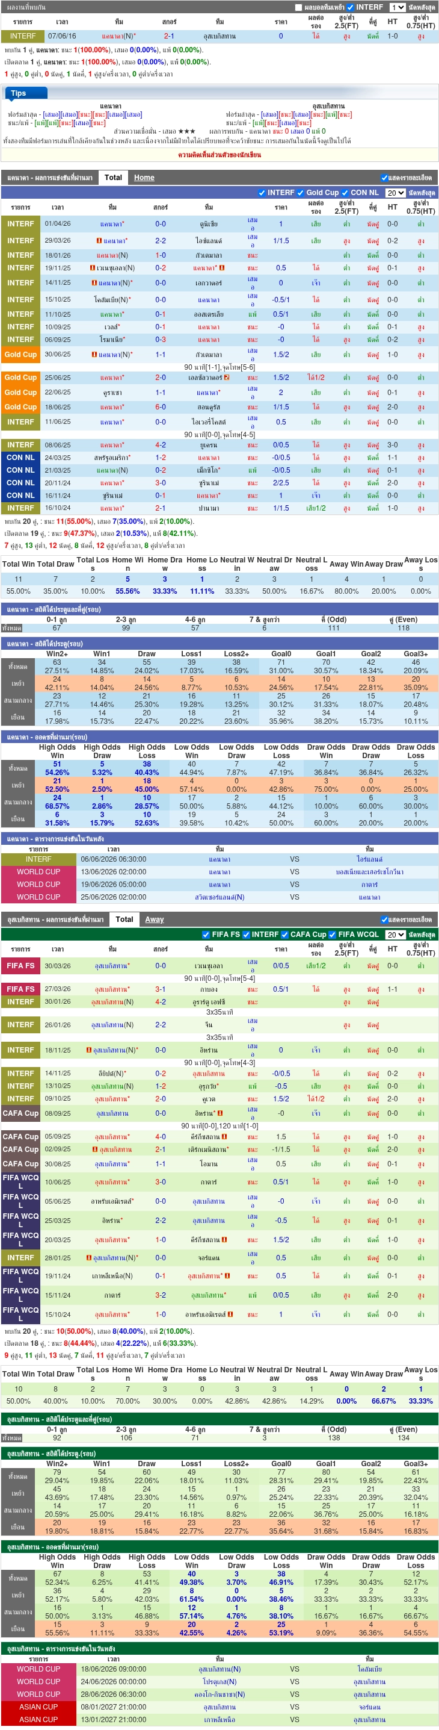This screenshot has height=1730, width=439.
Task: Open the match count dropdown showing 1
Action: (x=398, y=7)
